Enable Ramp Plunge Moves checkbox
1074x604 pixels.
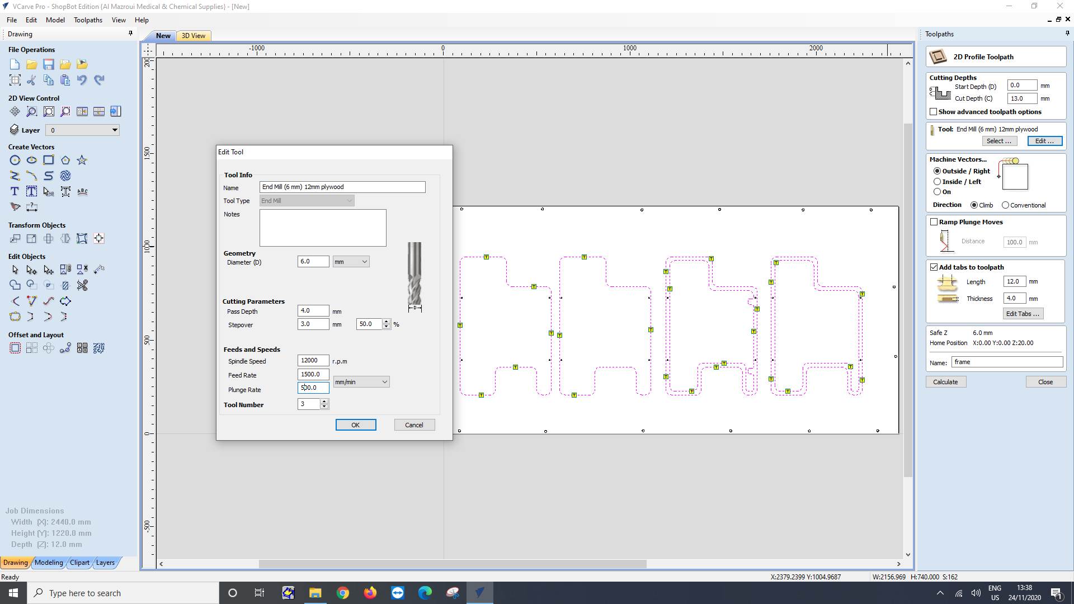(x=934, y=222)
